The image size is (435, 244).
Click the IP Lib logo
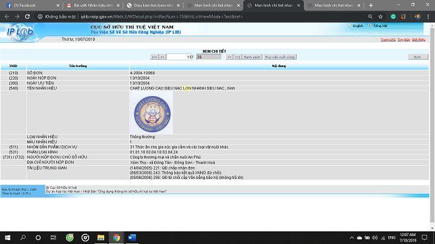[20, 32]
